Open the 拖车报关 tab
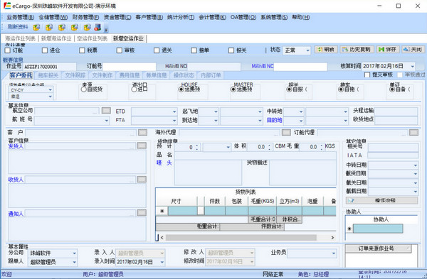 48,75
